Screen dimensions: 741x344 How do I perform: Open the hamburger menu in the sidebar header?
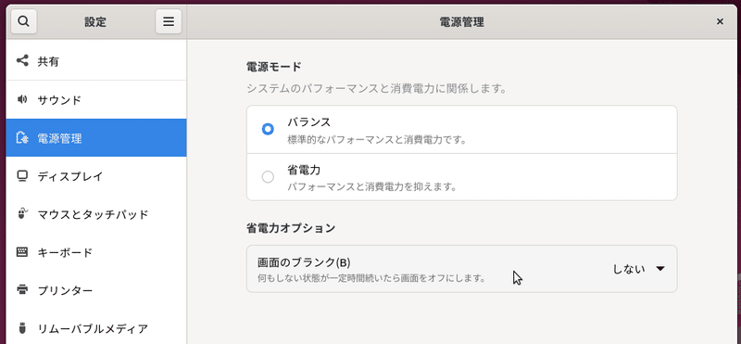tap(169, 21)
